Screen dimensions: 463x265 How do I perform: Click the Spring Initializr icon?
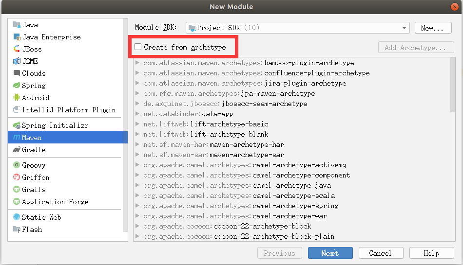coord(17,125)
